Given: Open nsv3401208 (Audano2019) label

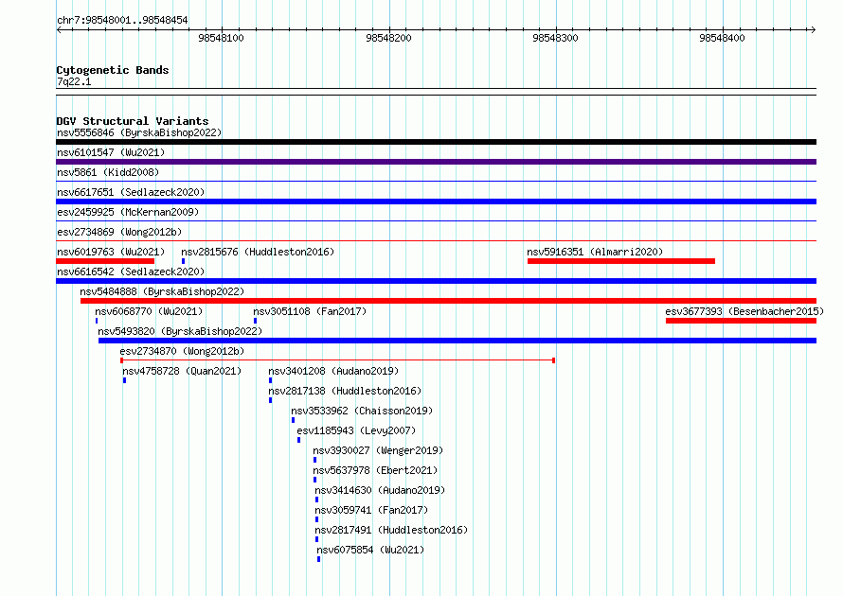Looking at the screenshot, I should [333, 371].
